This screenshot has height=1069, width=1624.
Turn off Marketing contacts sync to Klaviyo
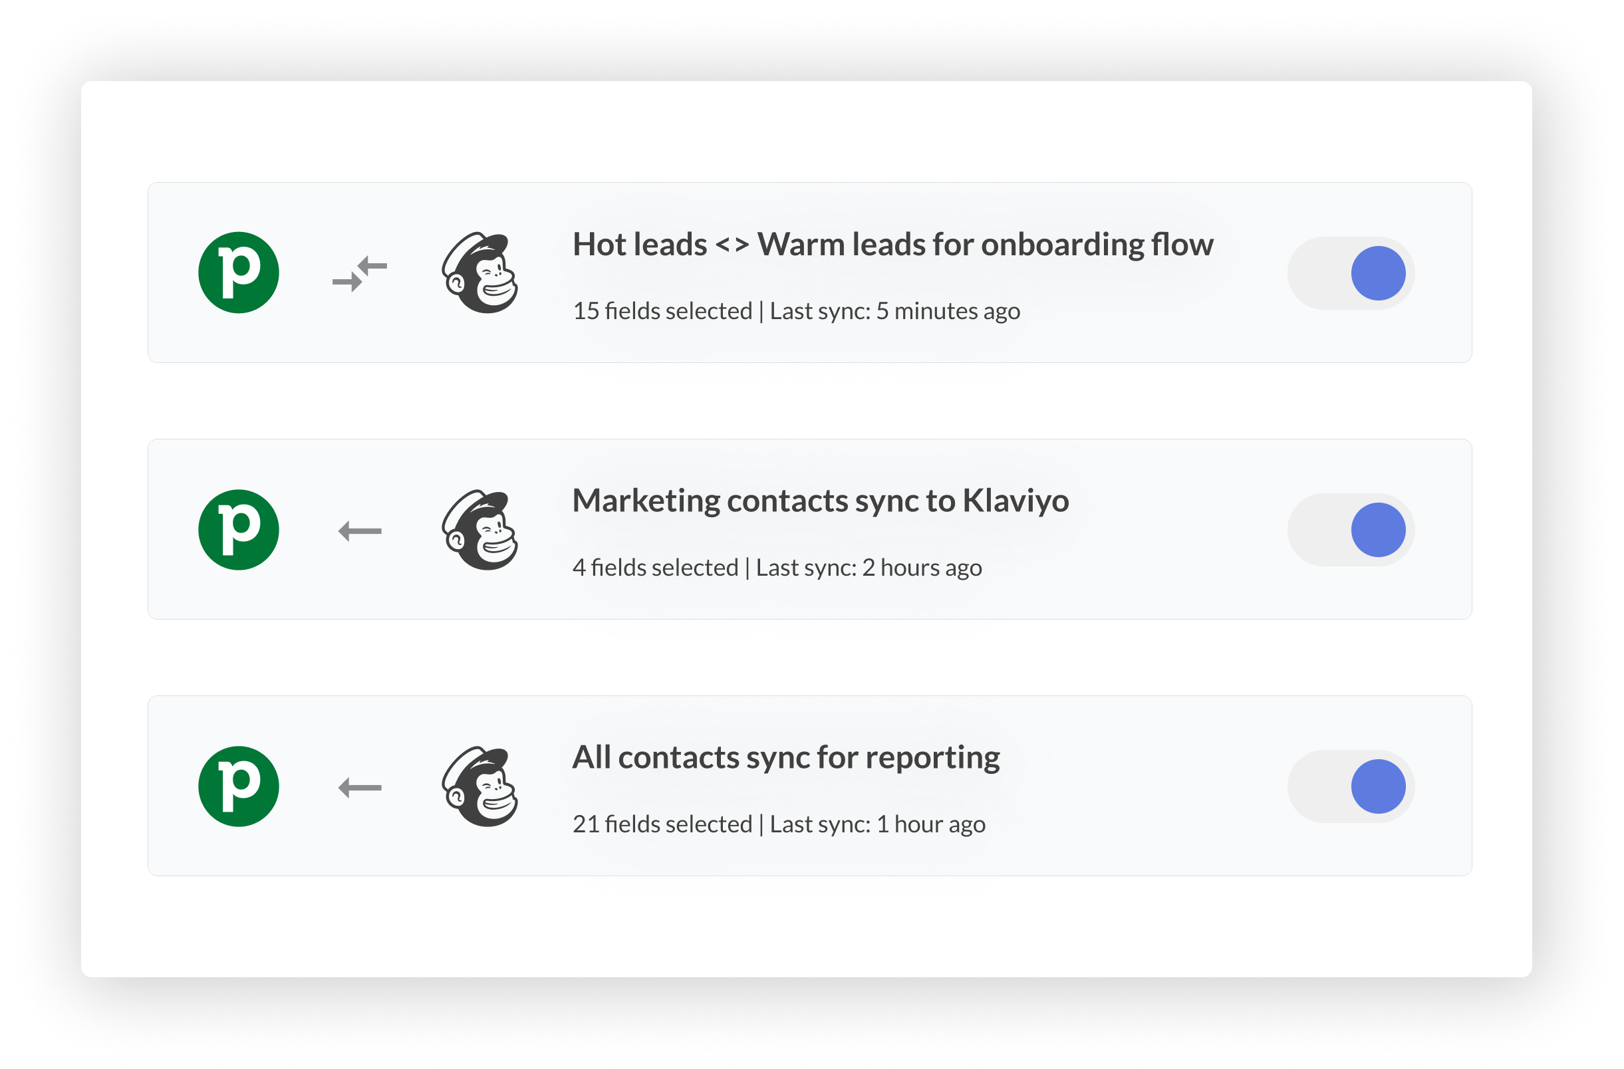click(x=1351, y=529)
